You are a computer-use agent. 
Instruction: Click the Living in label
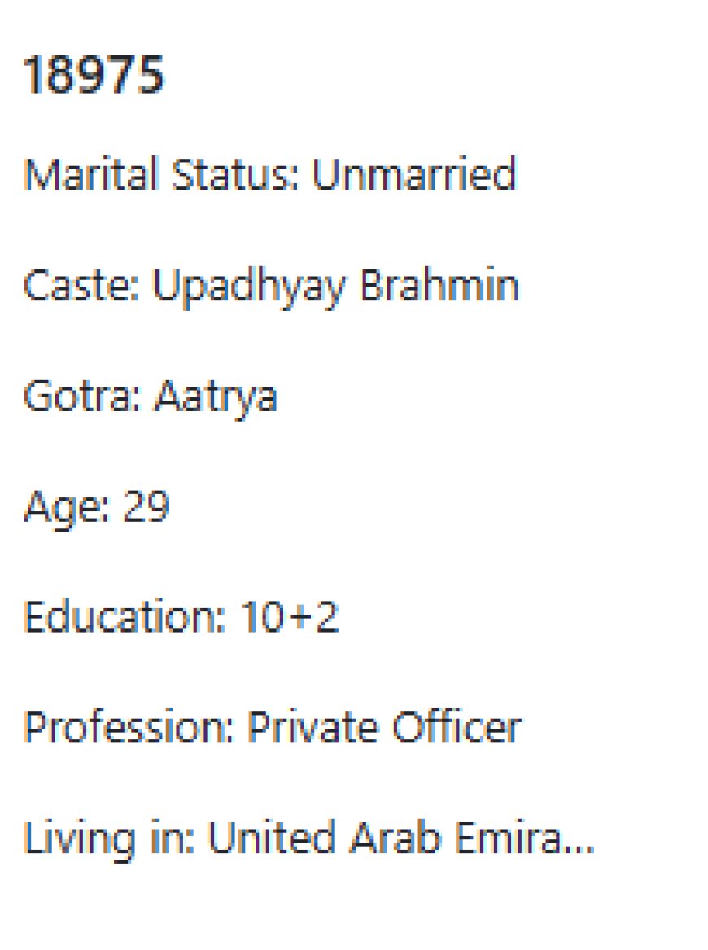point(109,840)
